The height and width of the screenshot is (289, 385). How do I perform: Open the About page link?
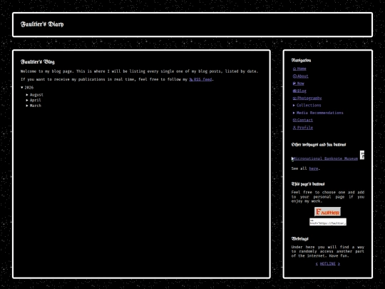[301, 76]
